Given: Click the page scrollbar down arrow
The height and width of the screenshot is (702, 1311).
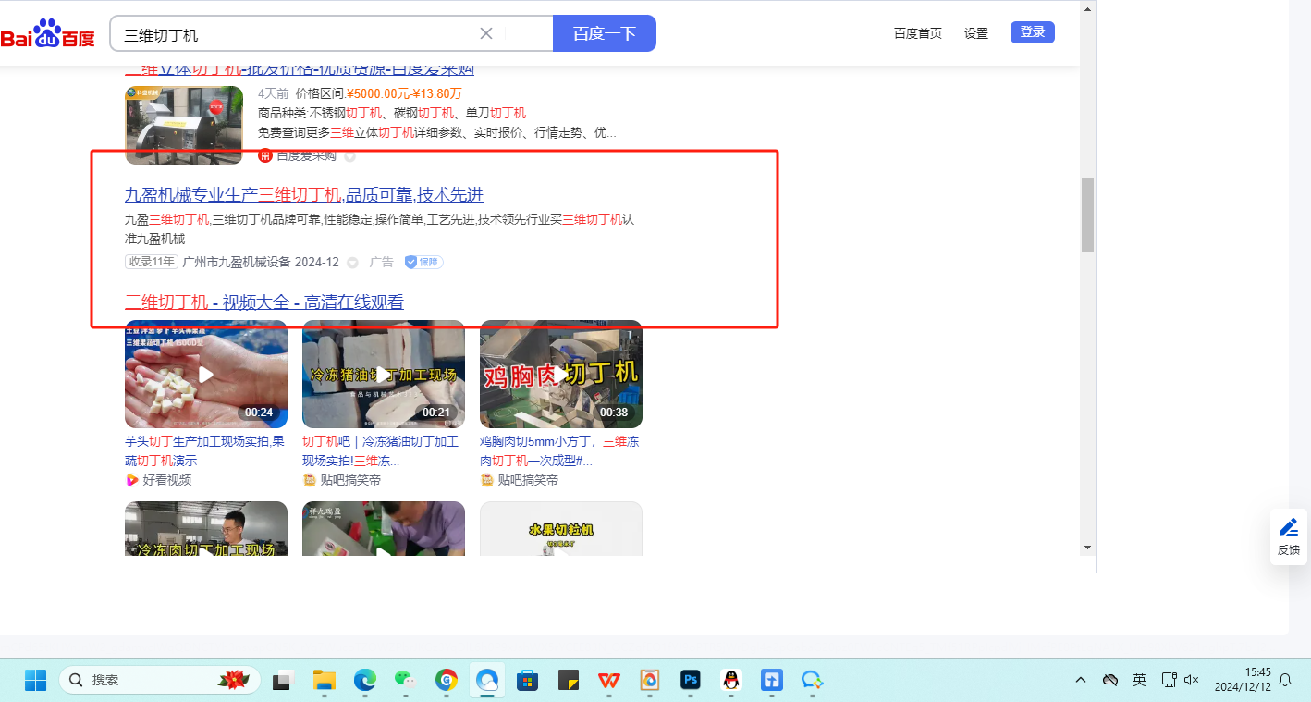Looking at the screenshot, I should [1087, 548].
